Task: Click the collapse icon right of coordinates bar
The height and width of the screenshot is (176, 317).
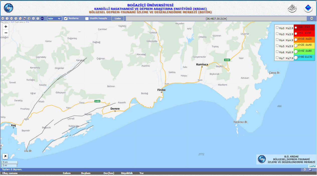Action: click(312, 18)
